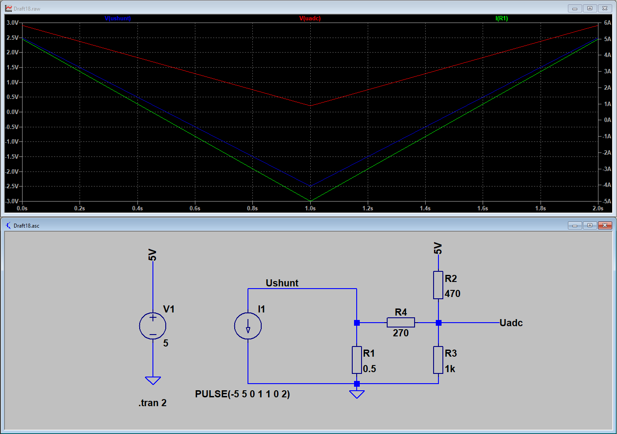
Task: Click the PULSE(-5 5 0 1 1 0 2) value text
Action: click(242, 394)
